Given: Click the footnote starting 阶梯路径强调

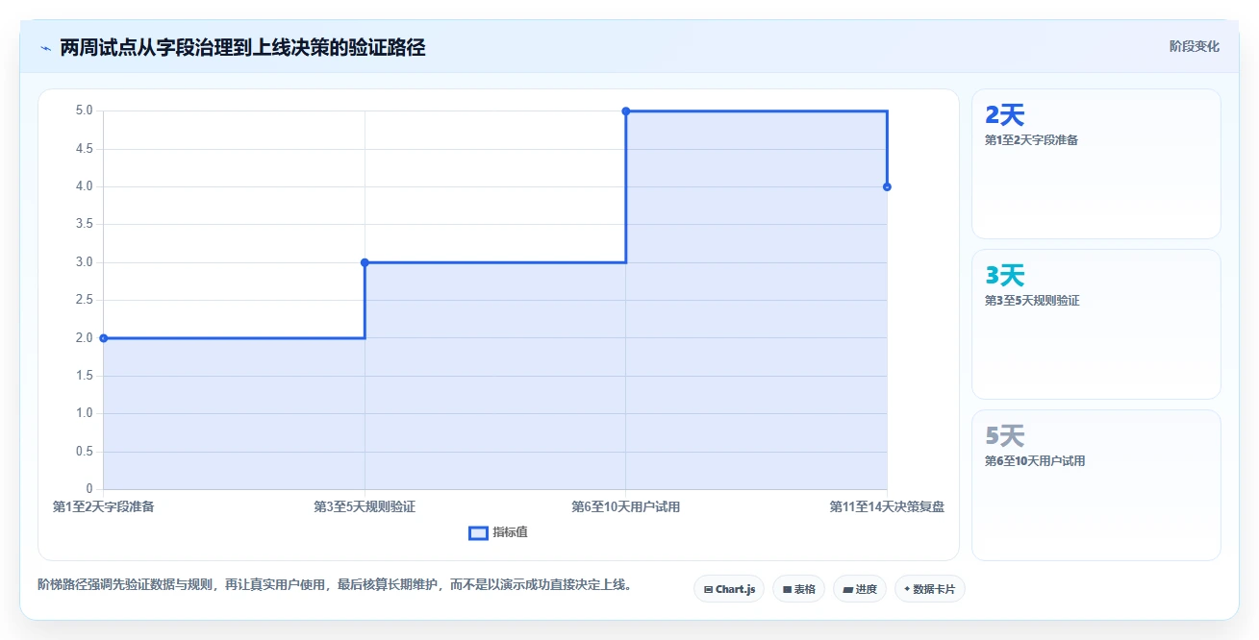Looking at the screenshot, I should pos(336,584).
